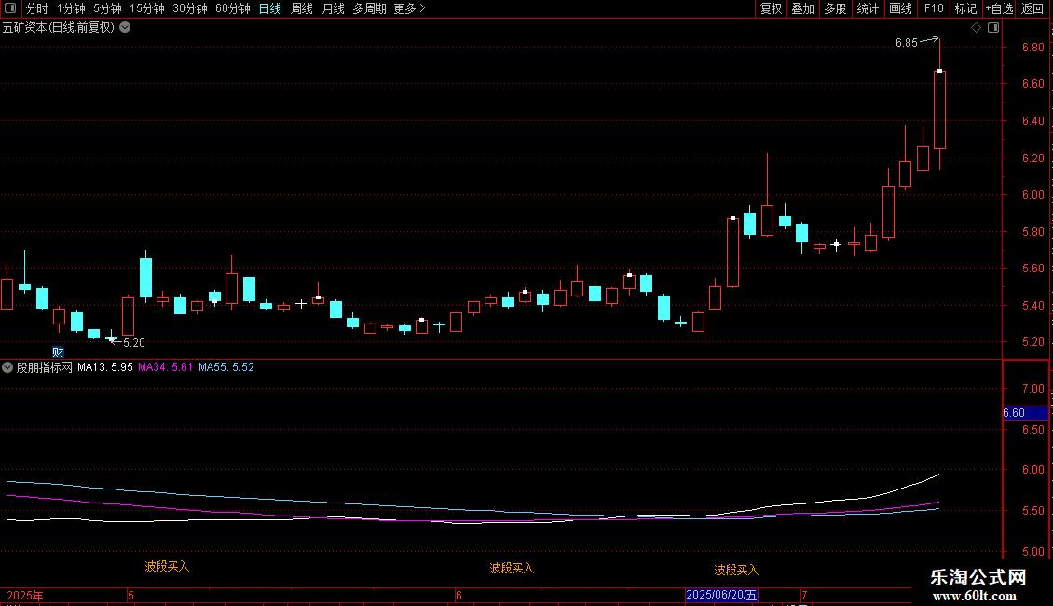The height and width of the screenshot is (606, 1053).
Task: Click the 复权 adjustment button
Action: point(771,8)
